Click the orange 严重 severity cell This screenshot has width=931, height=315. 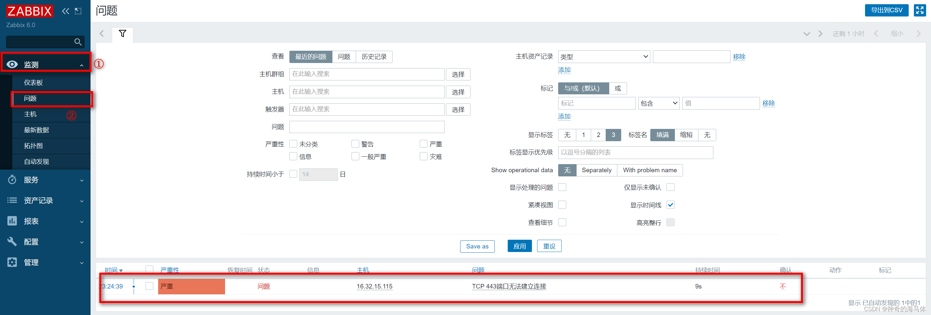[x=191, y=287]
